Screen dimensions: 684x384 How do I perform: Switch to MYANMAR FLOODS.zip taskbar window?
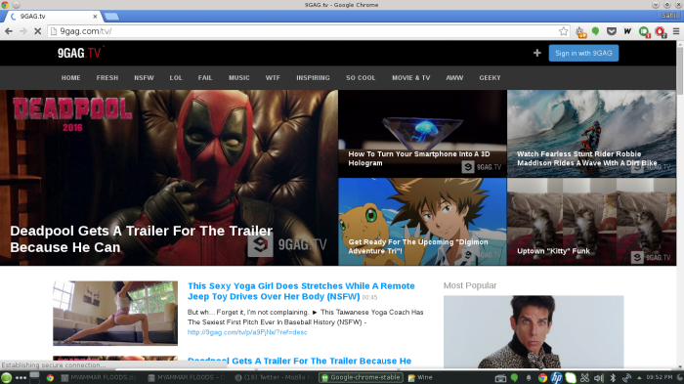99,377
